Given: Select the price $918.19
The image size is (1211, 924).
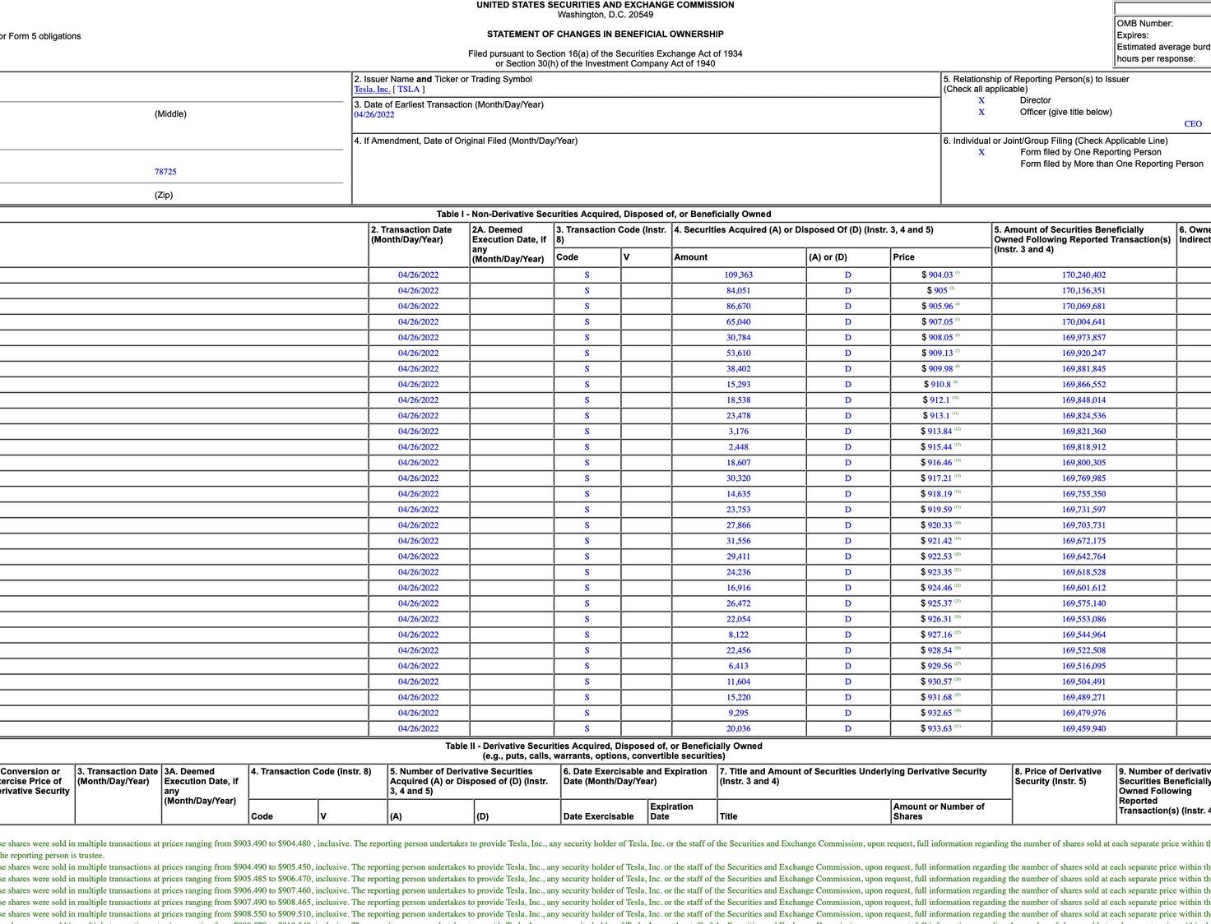Looking at the screenshot, I should pos(940,494).
